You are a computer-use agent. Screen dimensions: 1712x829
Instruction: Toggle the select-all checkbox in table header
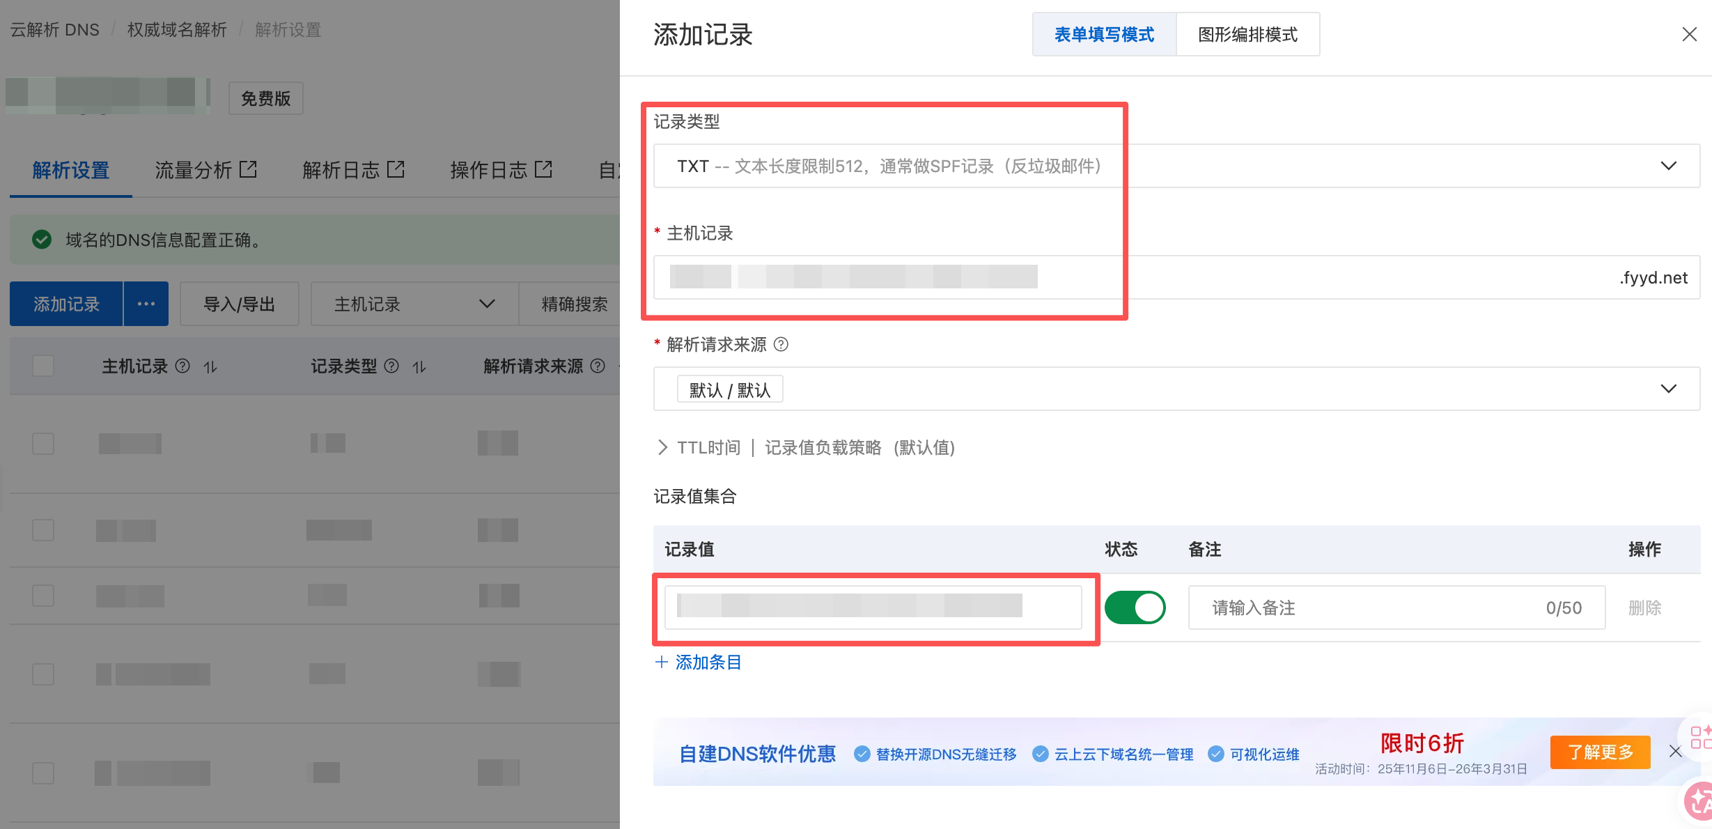coord(43,366)
